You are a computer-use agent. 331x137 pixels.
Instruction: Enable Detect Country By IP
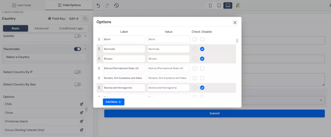coord(78,72)
